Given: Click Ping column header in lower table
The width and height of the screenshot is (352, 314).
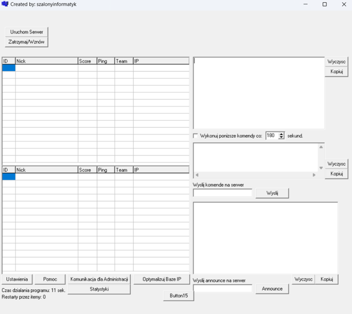Looking at the screenshot, I should tap(106, 170).
